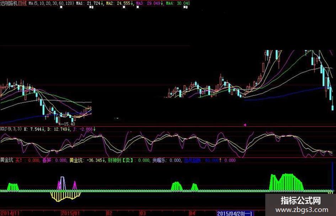Click the double info marker below the MA4 label
This screenshot has width=336, height=216.
186,7
